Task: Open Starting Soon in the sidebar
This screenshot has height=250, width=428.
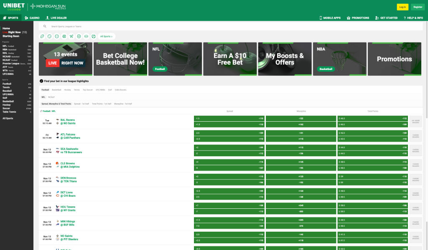Action: (11, 36)
